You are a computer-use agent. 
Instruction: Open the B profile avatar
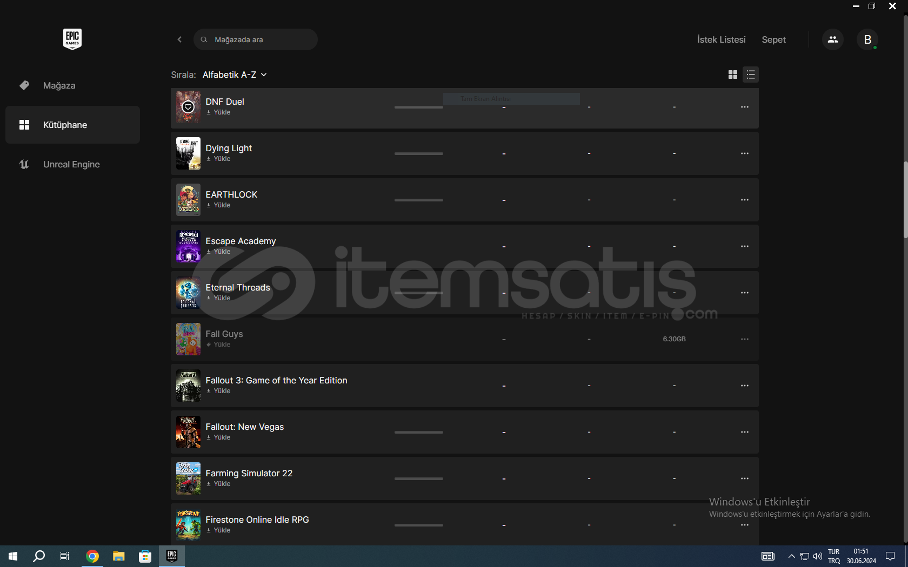(x=867, y=39)
